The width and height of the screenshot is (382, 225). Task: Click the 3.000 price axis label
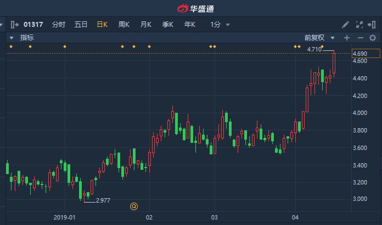pos(360,199)
